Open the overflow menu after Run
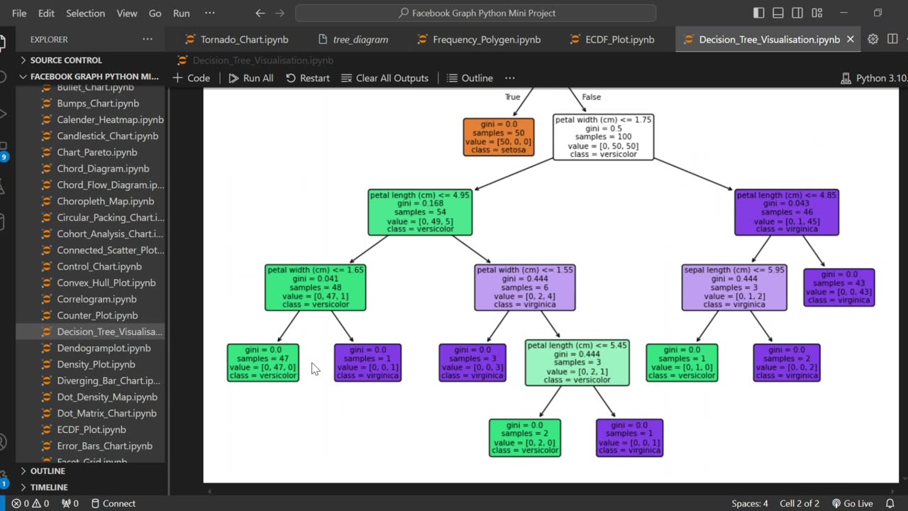Screen dimensions: 908x511 209,13
